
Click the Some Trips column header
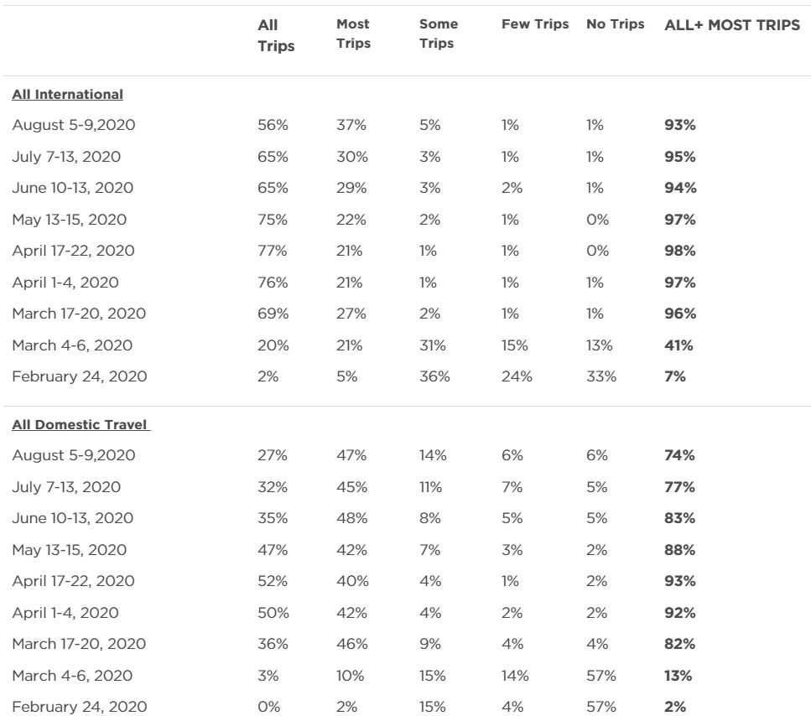[438, 34]
